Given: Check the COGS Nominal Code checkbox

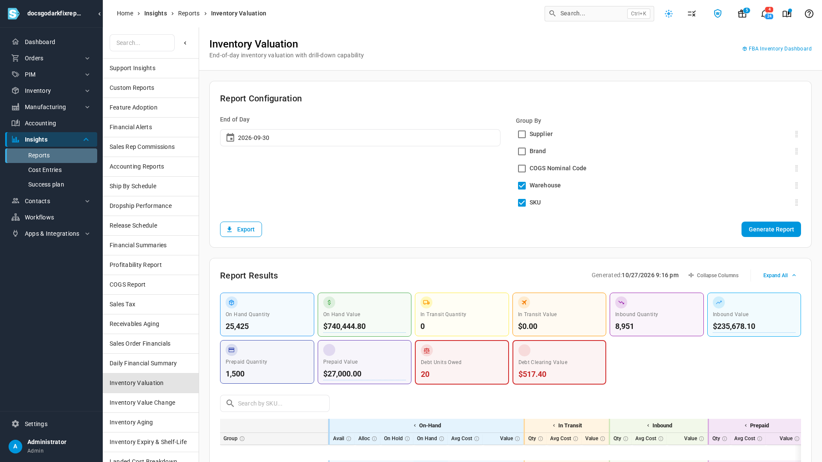Looking at the screenshot, I should click(522, 169).
